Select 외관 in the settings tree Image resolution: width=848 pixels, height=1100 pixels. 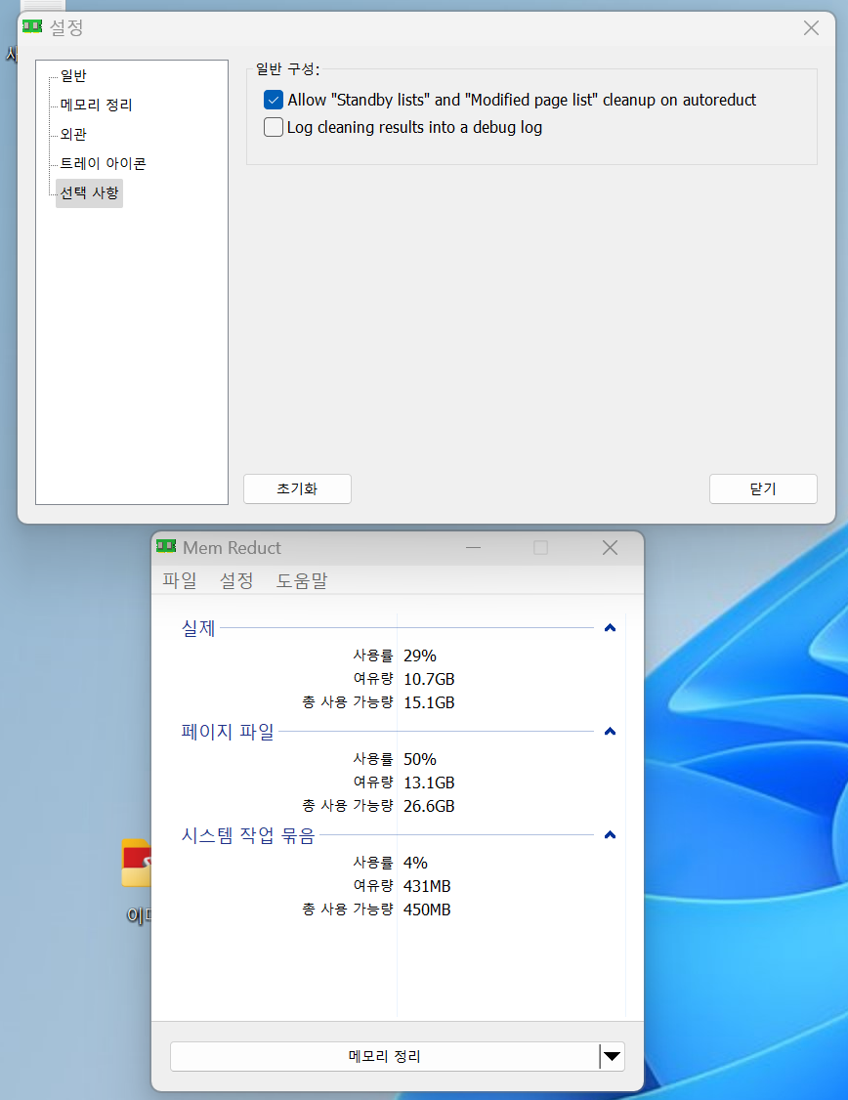tap(73, 134)
